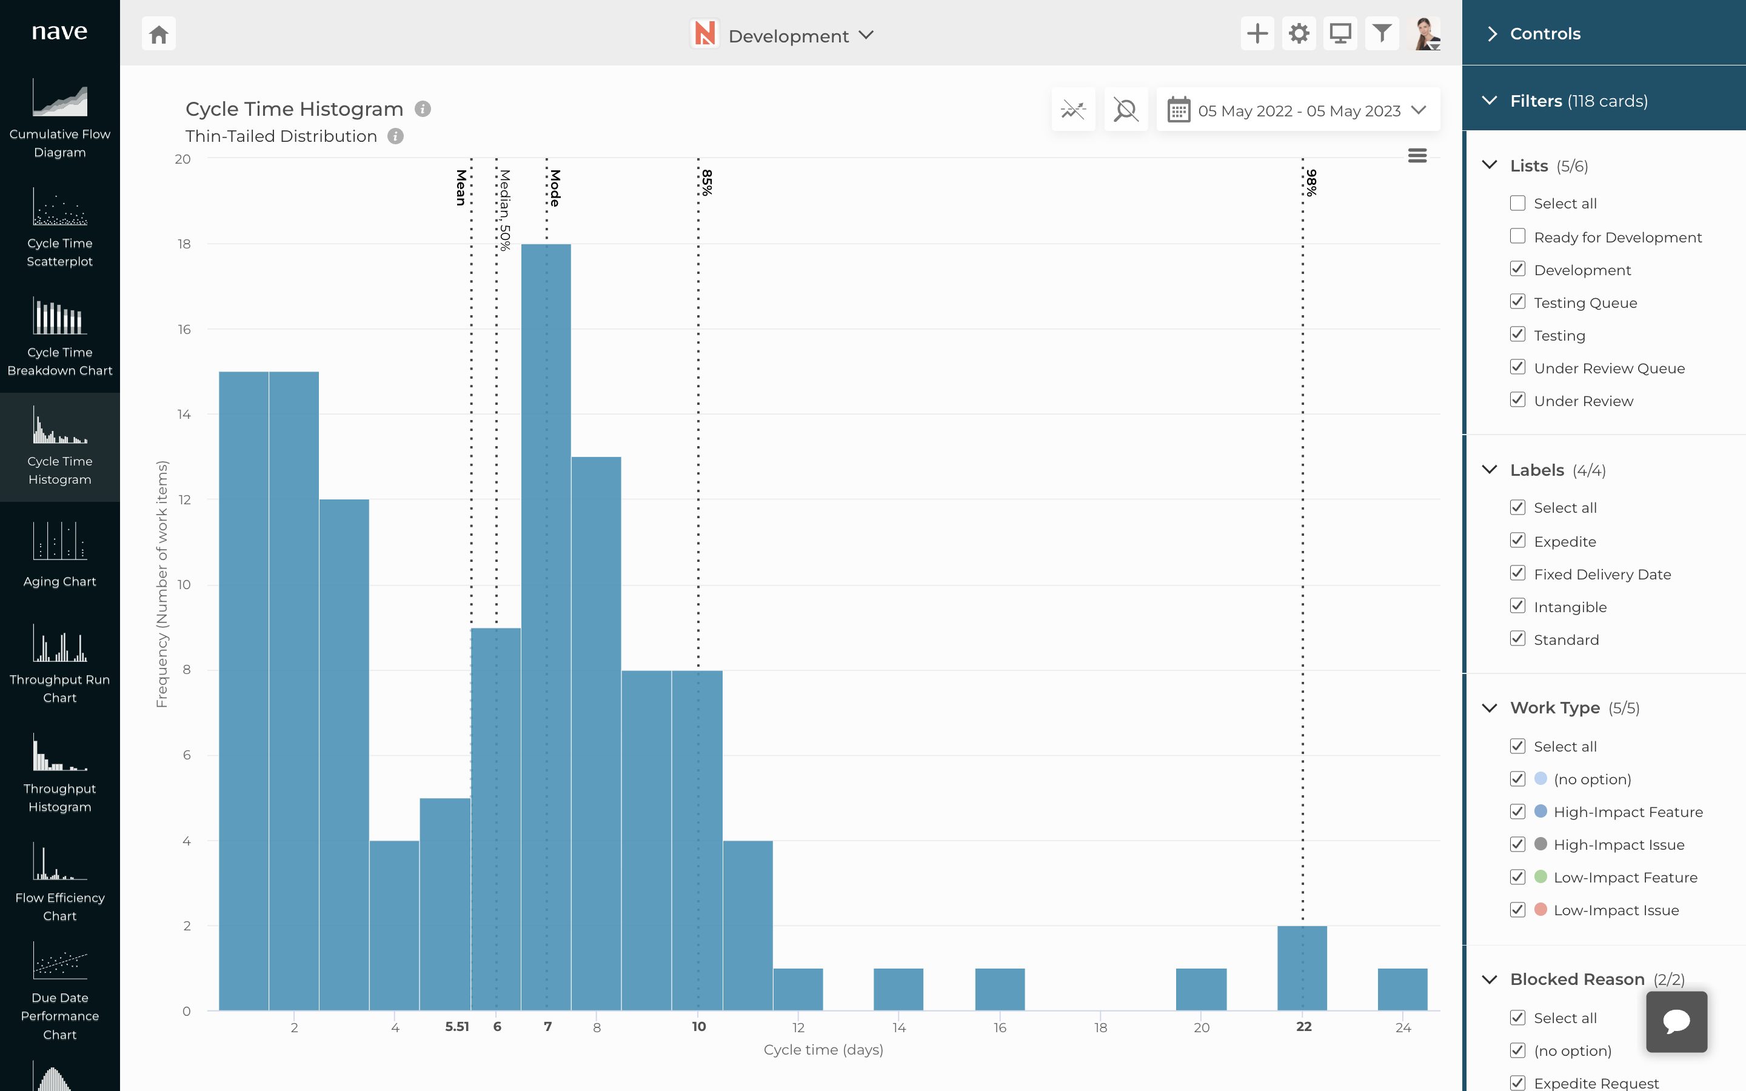Open the Cumulative Flow Diagram chart
Image resolution: width=1746 pixels, height=1091 pixels.
coord(60,119)
